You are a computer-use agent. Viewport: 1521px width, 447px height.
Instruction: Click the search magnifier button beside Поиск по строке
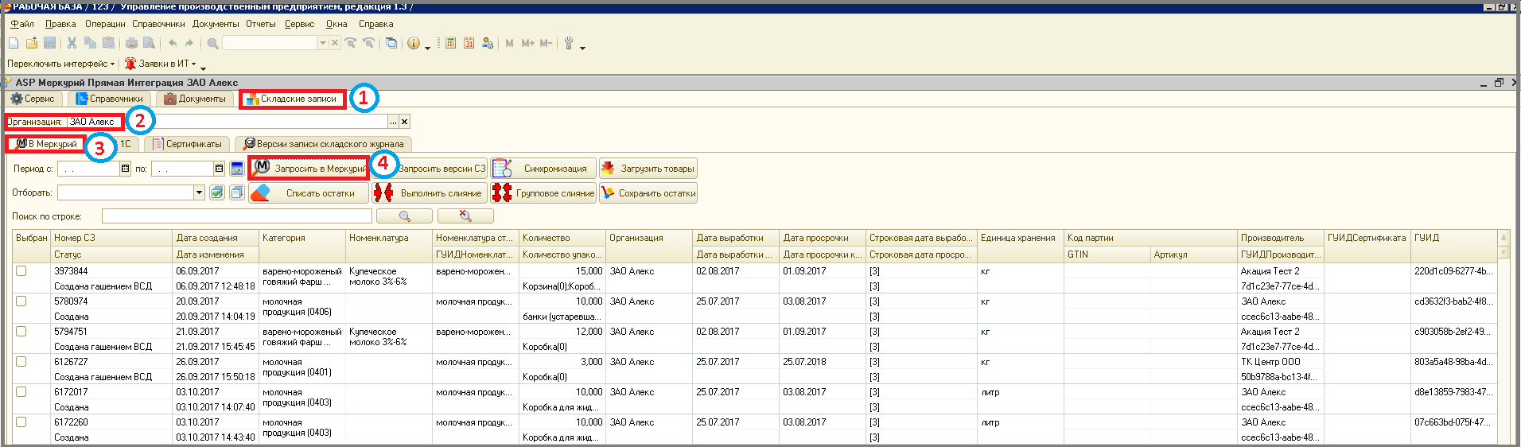coord(404,216)
